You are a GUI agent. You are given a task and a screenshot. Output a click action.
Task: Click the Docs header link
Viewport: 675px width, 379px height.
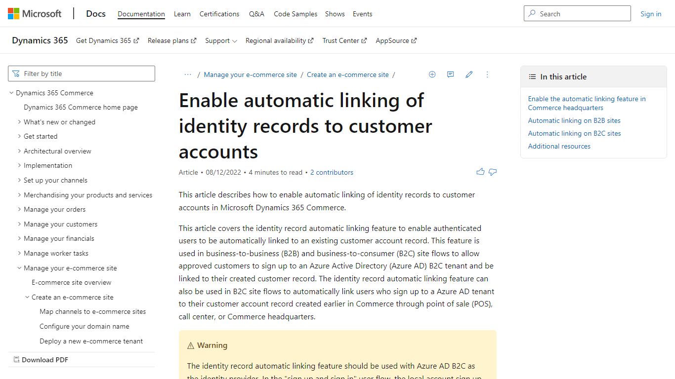pyautogui.click(x=96, y=14)
